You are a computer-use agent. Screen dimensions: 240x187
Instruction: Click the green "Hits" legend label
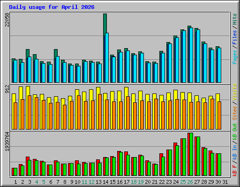tap(234, 19)
